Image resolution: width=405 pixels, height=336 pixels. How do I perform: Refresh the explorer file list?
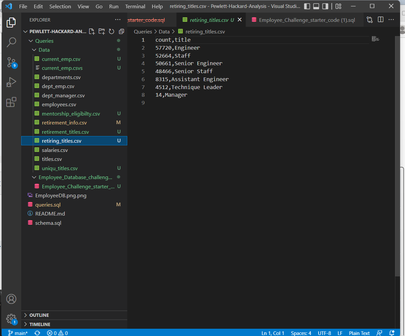111,31
